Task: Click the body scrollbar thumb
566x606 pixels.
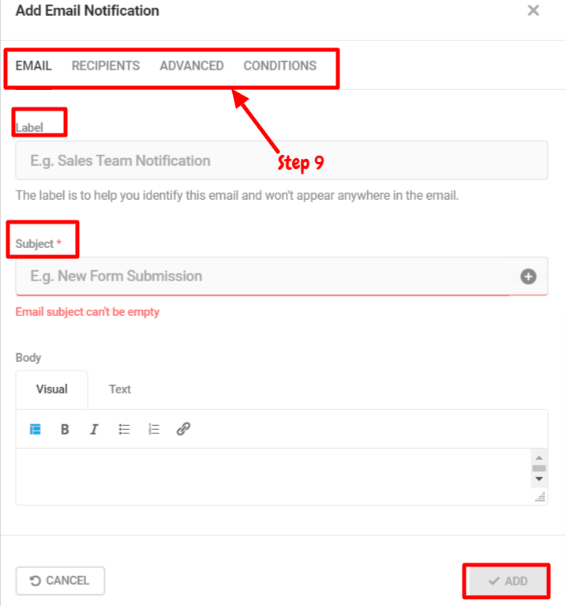Action: [x=539, y=469]
